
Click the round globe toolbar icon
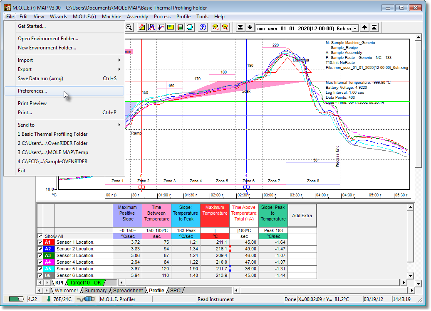pyautogui.click(x=190, y=27)
